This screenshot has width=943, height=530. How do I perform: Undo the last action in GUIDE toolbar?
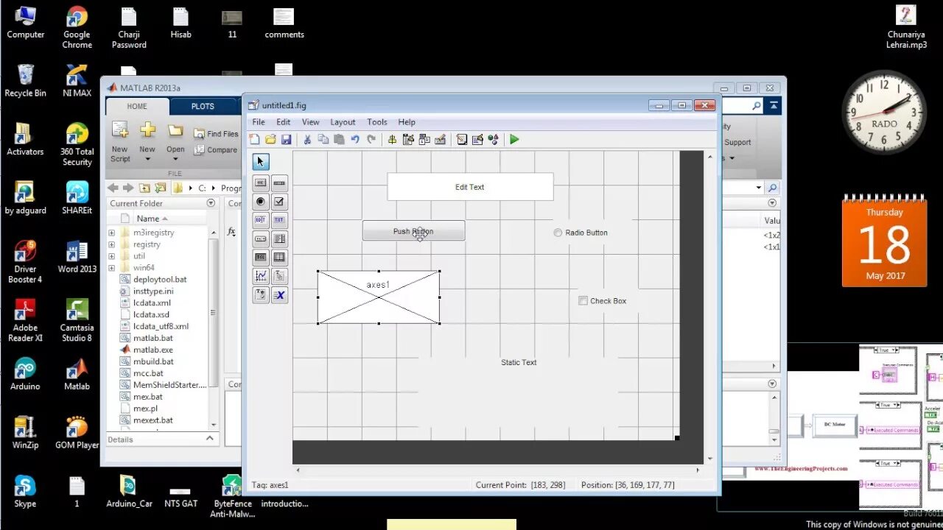[x=355, y=139]
